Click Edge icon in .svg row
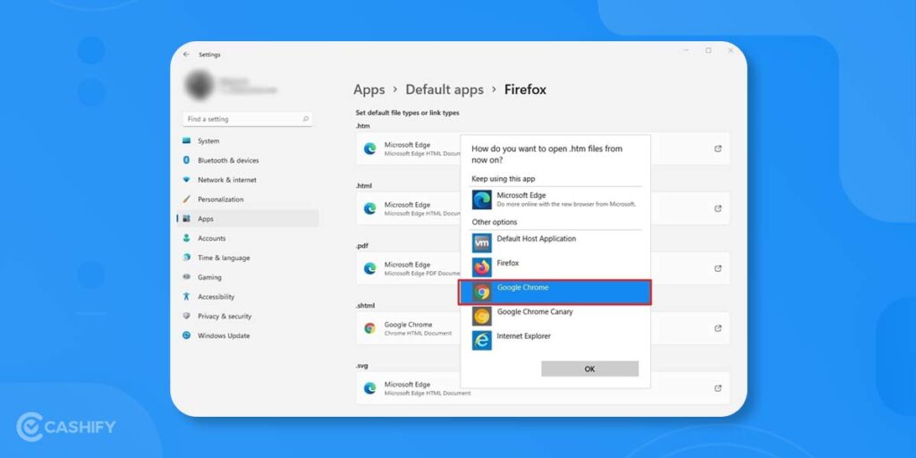 [369, 388]
